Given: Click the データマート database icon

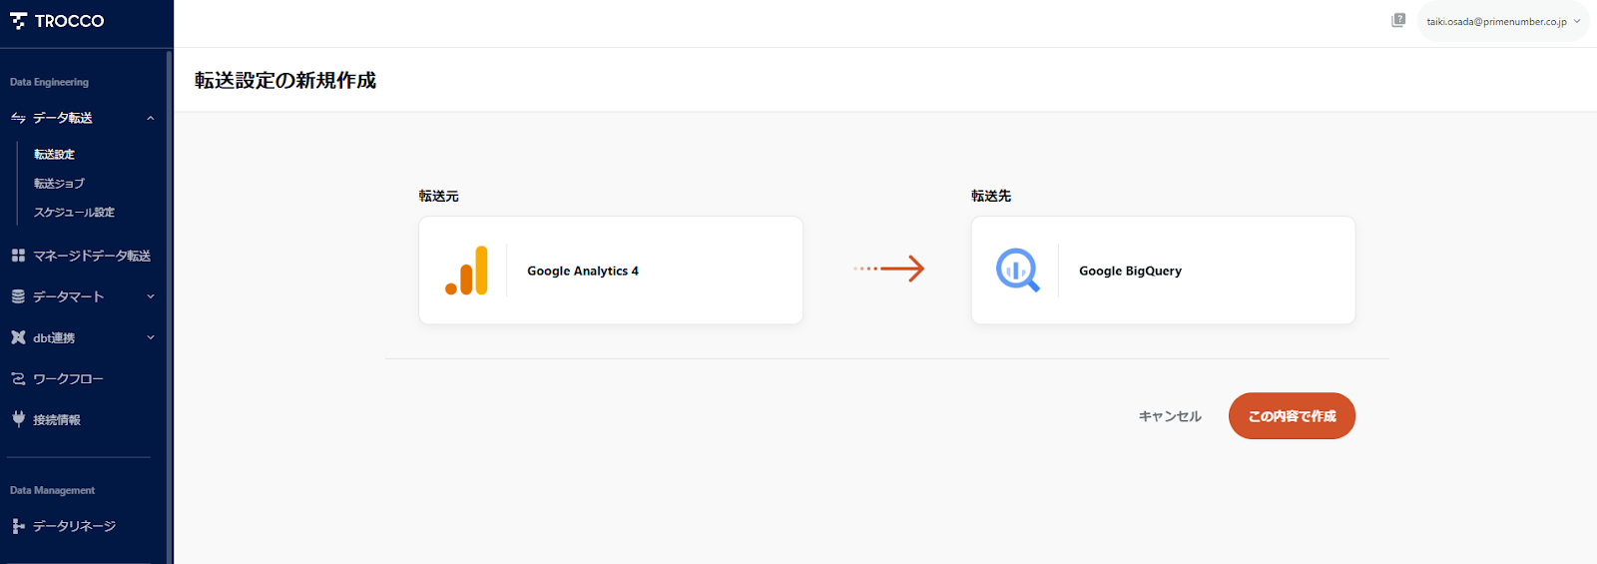Looking at the screenshot, I should 18,296.
